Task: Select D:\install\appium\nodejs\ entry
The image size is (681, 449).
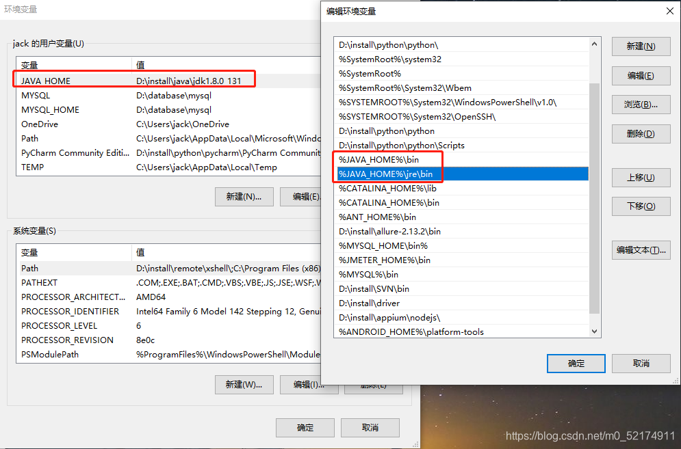Action: (462, 317)
